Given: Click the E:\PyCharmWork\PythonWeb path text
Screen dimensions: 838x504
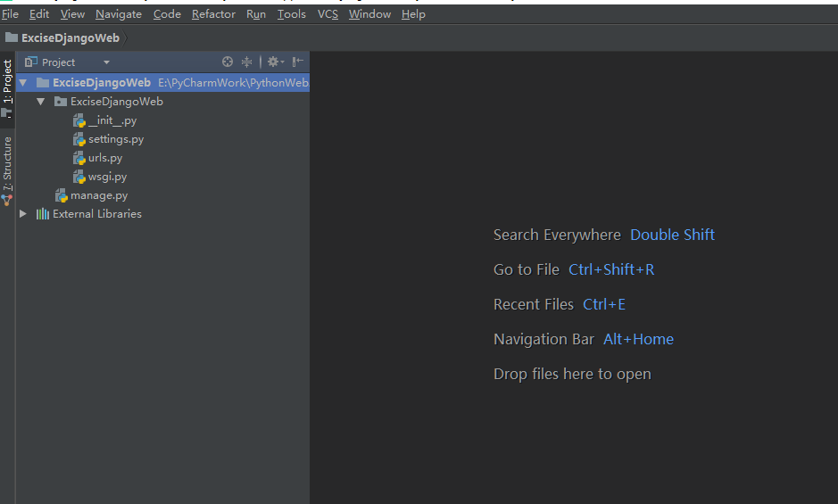Looking at the screenshot, I should click(x=234, y=83).
